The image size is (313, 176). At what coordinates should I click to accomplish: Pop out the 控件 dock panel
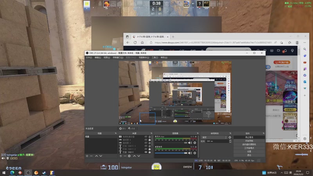tap(263, 133)
